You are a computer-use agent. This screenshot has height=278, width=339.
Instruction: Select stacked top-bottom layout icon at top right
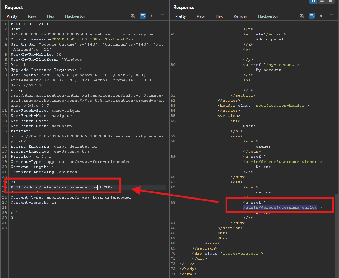pos(322,1)
